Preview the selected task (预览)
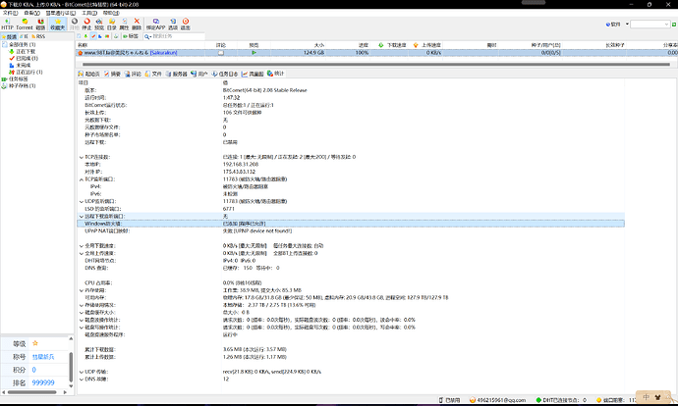The image size is (678, 406). 99,24
